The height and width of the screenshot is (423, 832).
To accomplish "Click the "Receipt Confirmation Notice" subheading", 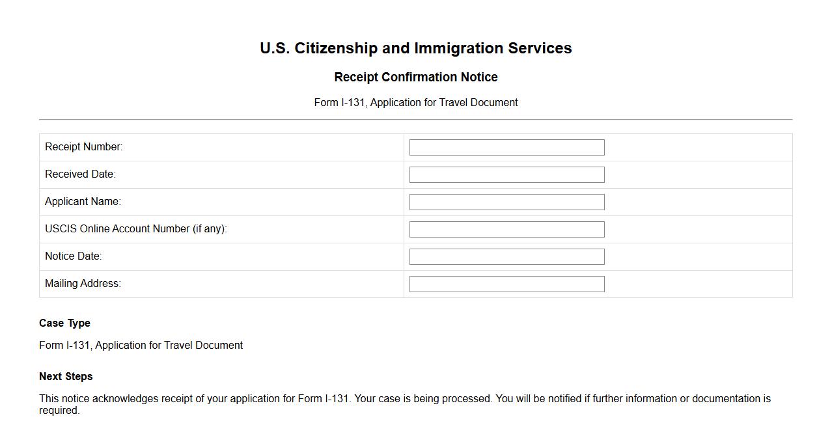I will pyautogui.click(x=415, y=77).
